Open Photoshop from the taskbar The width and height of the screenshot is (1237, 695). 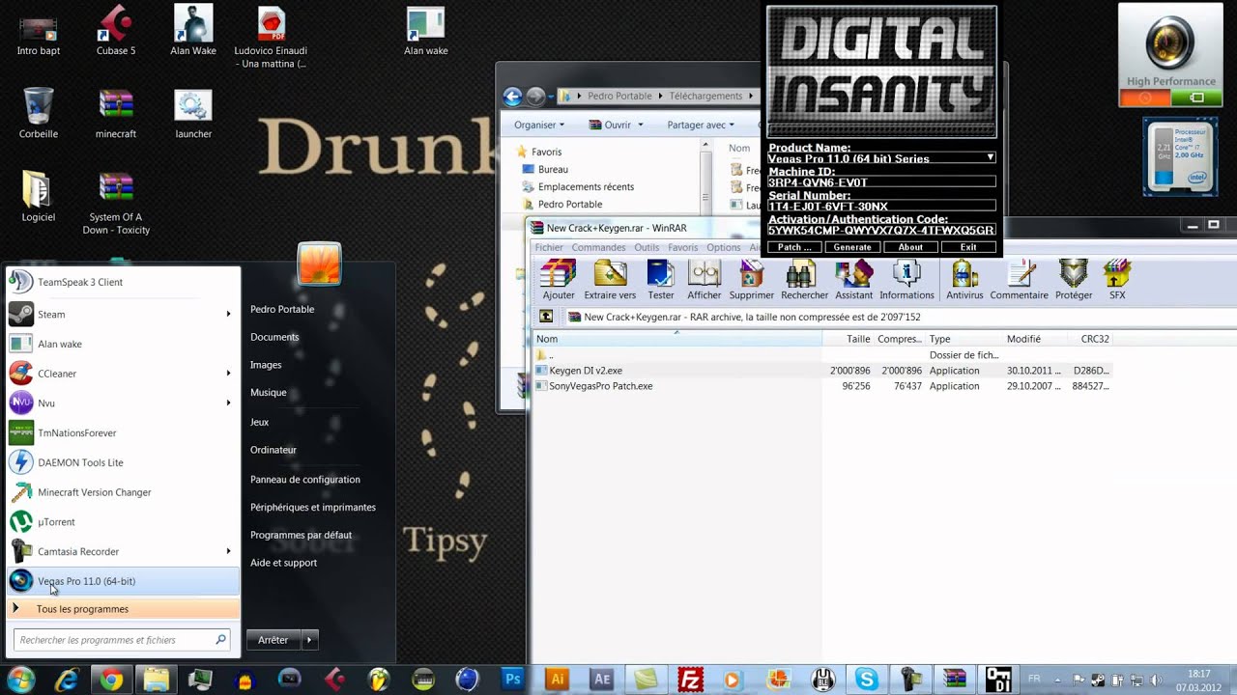tap(513, 680)
